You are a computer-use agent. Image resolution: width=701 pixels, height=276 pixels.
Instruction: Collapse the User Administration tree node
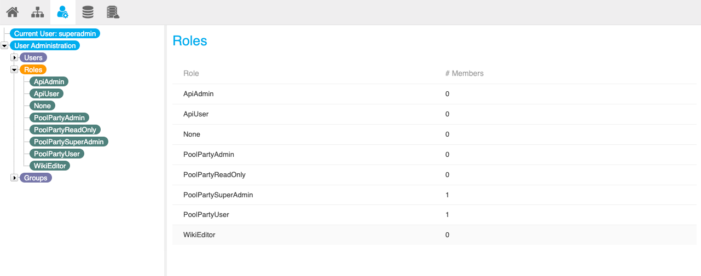click(x=5, y=46)
